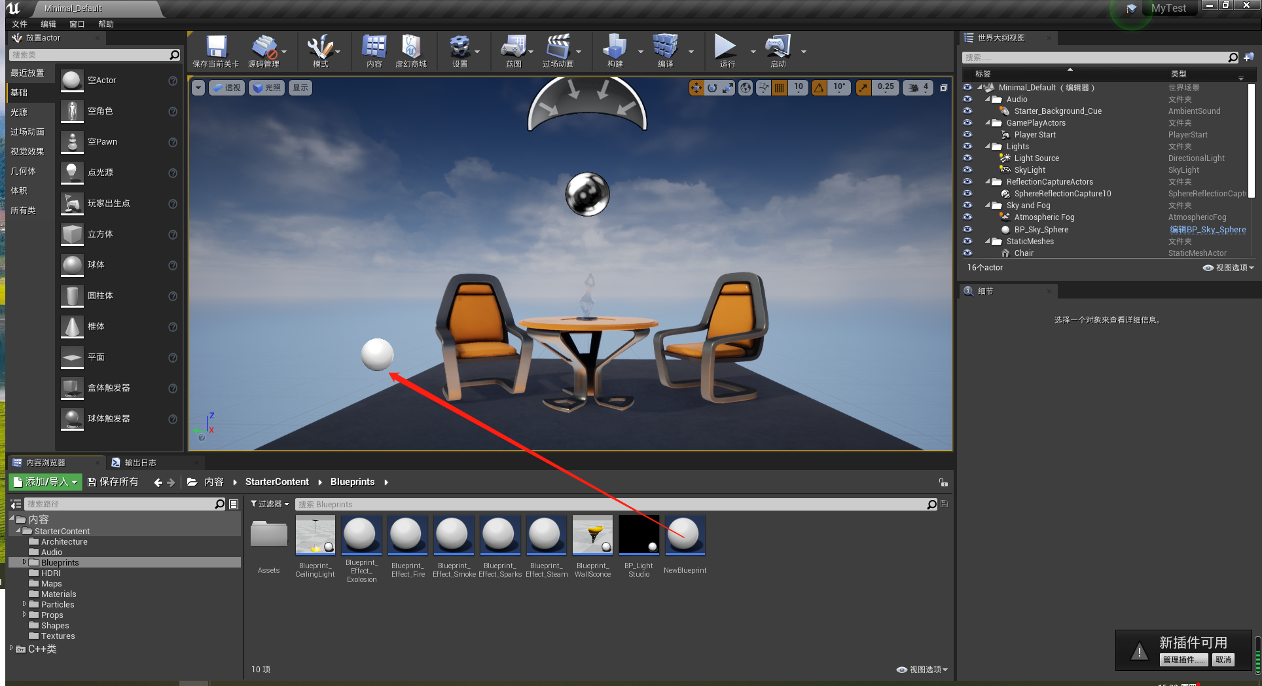This screenshot has height=686, width=1262.
Task: Click the 光照 viewport view mode button
Action: [x=266, y=87]
